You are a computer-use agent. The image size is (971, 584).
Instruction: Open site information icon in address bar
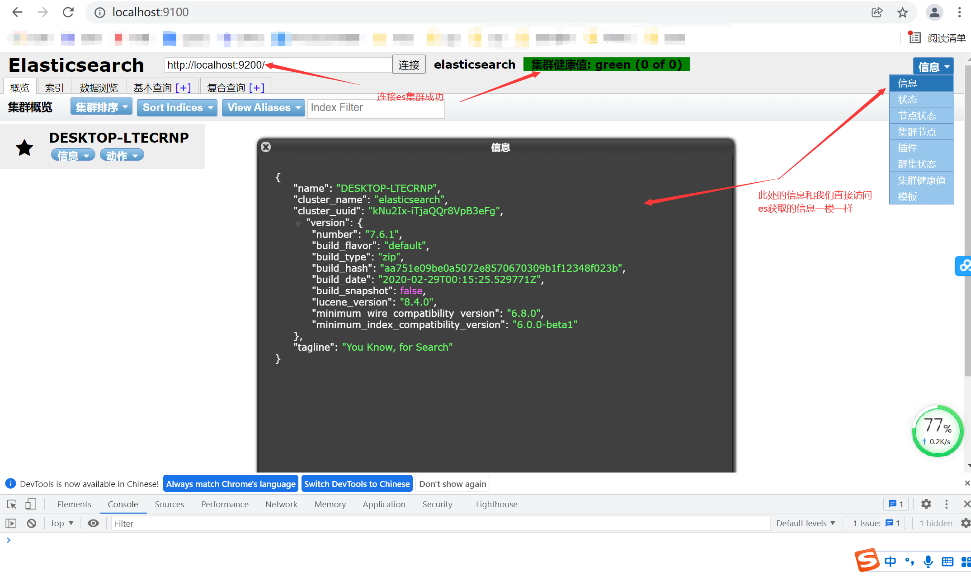pos(99,13)
